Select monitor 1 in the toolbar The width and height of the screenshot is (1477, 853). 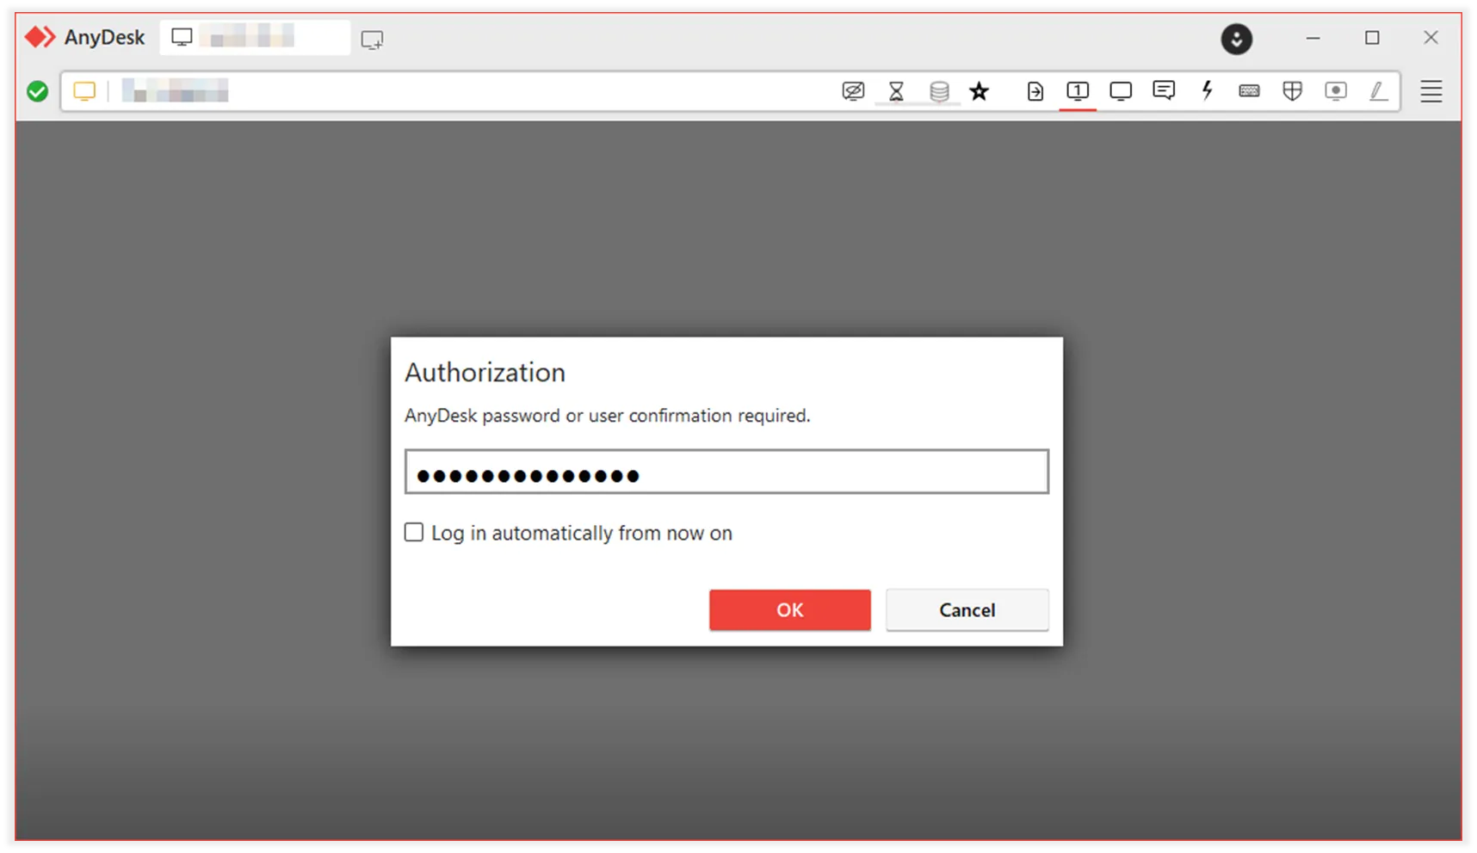1077,91
